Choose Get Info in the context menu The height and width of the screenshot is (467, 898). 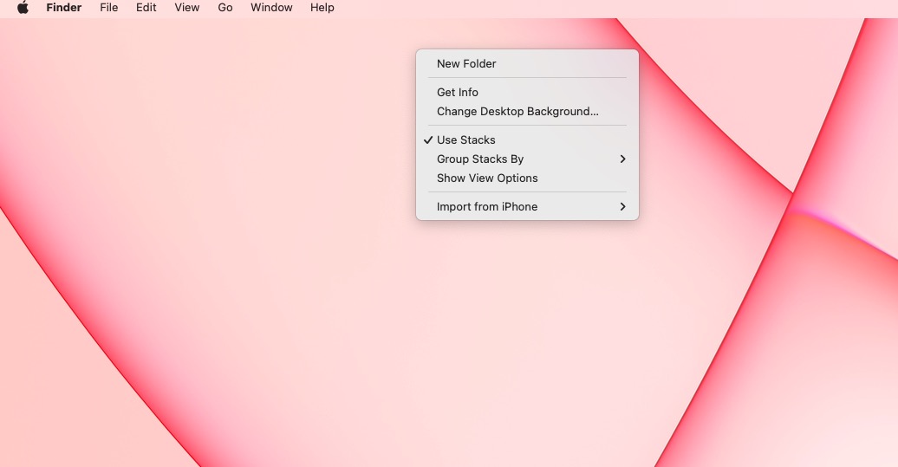coord(457,93)
